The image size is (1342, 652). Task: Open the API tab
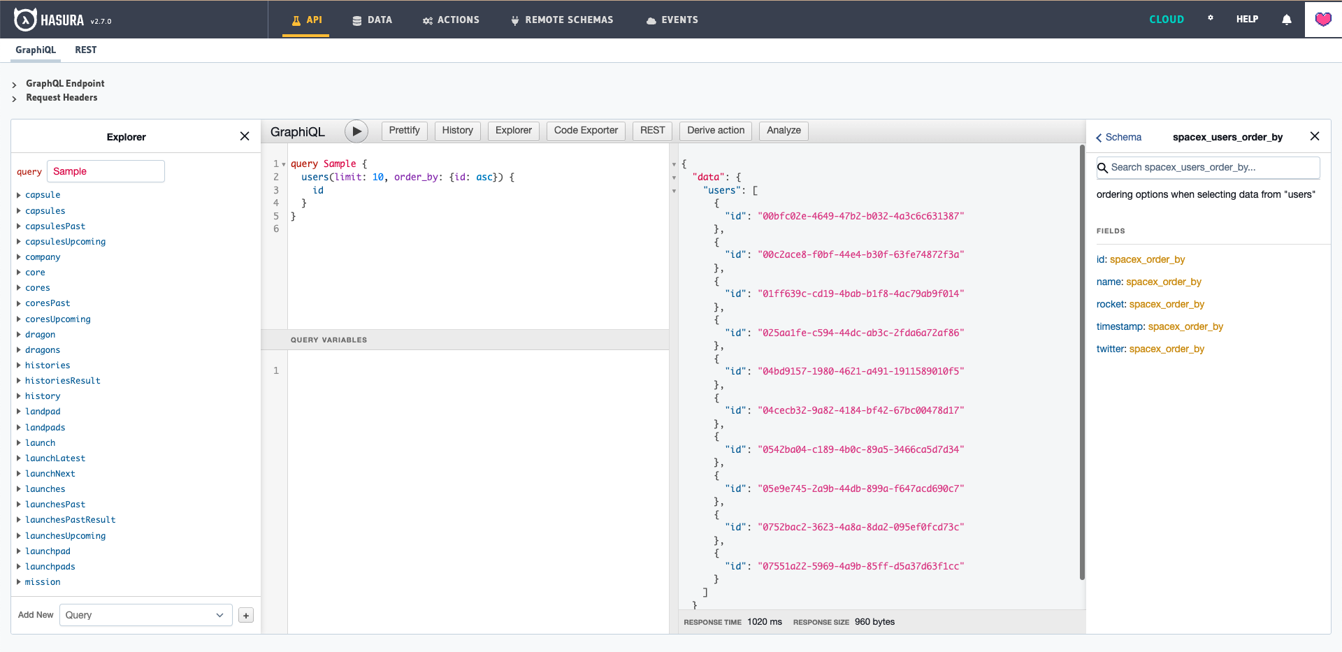point(306,20)
